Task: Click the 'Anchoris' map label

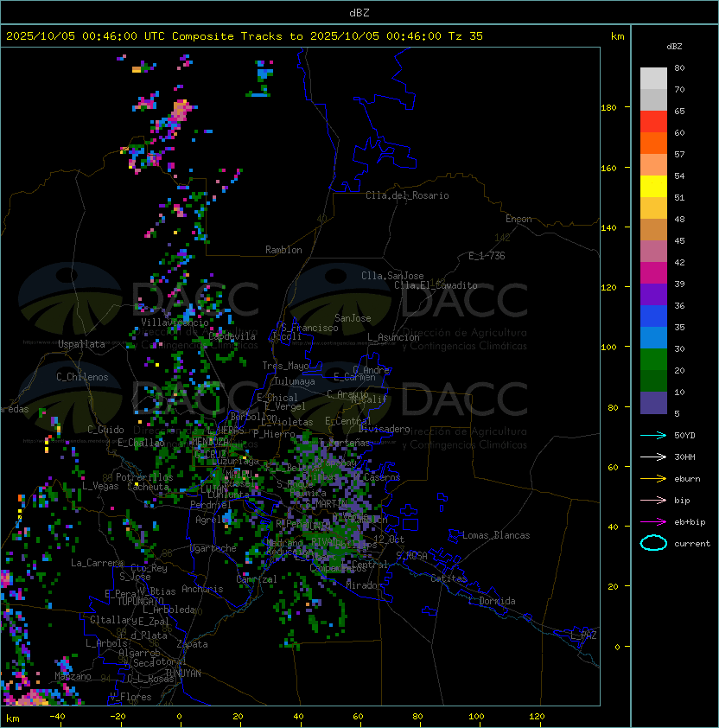Action: click(202, 589)
